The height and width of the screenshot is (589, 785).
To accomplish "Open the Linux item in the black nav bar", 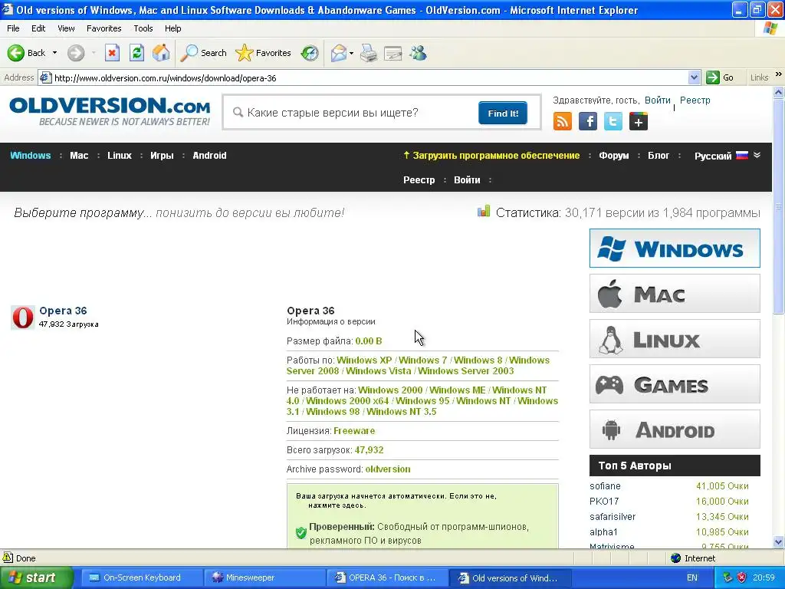I will 119,155.
